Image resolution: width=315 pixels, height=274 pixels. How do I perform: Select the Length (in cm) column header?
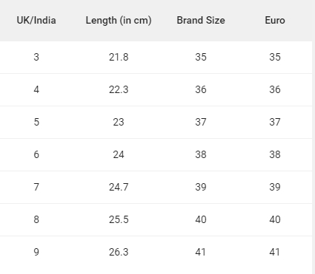pos(119,20)
